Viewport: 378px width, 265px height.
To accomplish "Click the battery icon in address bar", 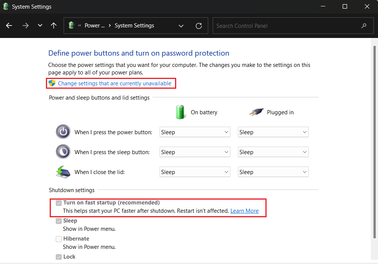I will tap(71, 26).
